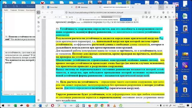Show hidden system tray icons chevron
192x108 pixels.
click(158, 105)
